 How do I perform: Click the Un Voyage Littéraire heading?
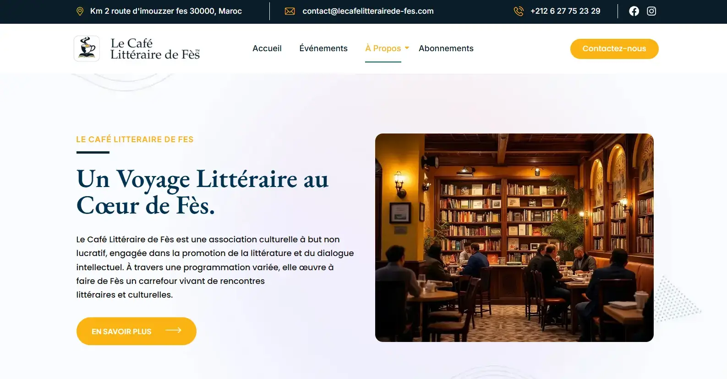(x=202, y=192)
